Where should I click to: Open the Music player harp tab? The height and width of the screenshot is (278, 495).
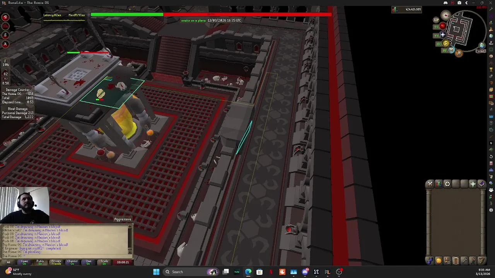coord(481,261)
